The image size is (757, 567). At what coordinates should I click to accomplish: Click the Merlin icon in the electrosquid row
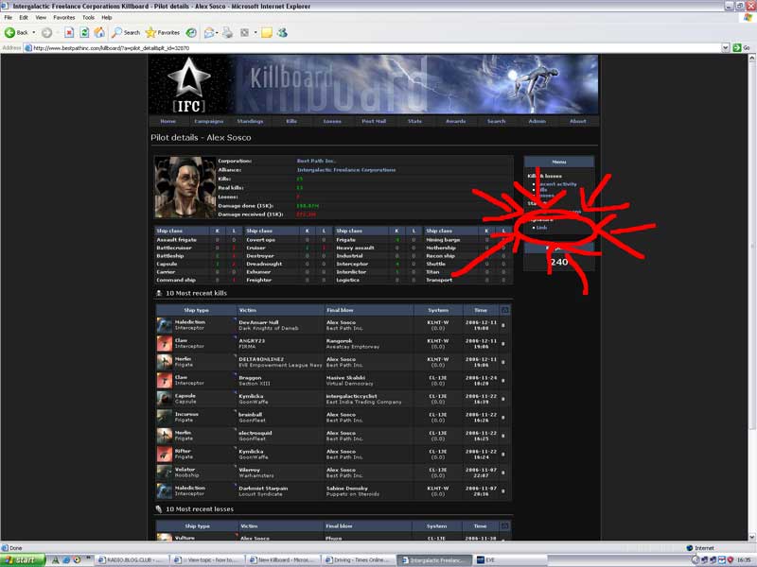165,436
